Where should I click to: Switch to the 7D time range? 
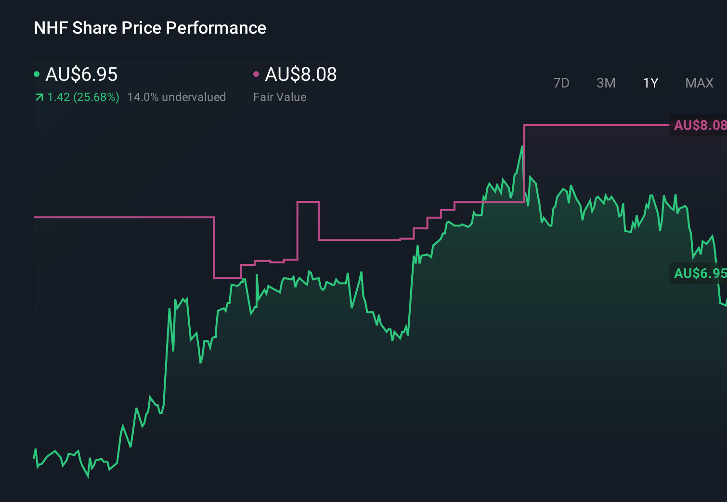pos(561,83)
